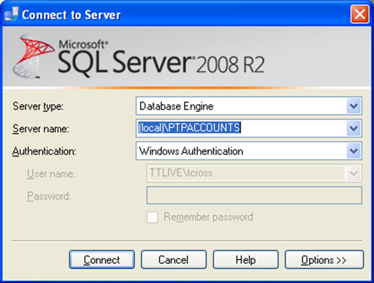
Task: Click the Connect button
Action: click(102, 260)
